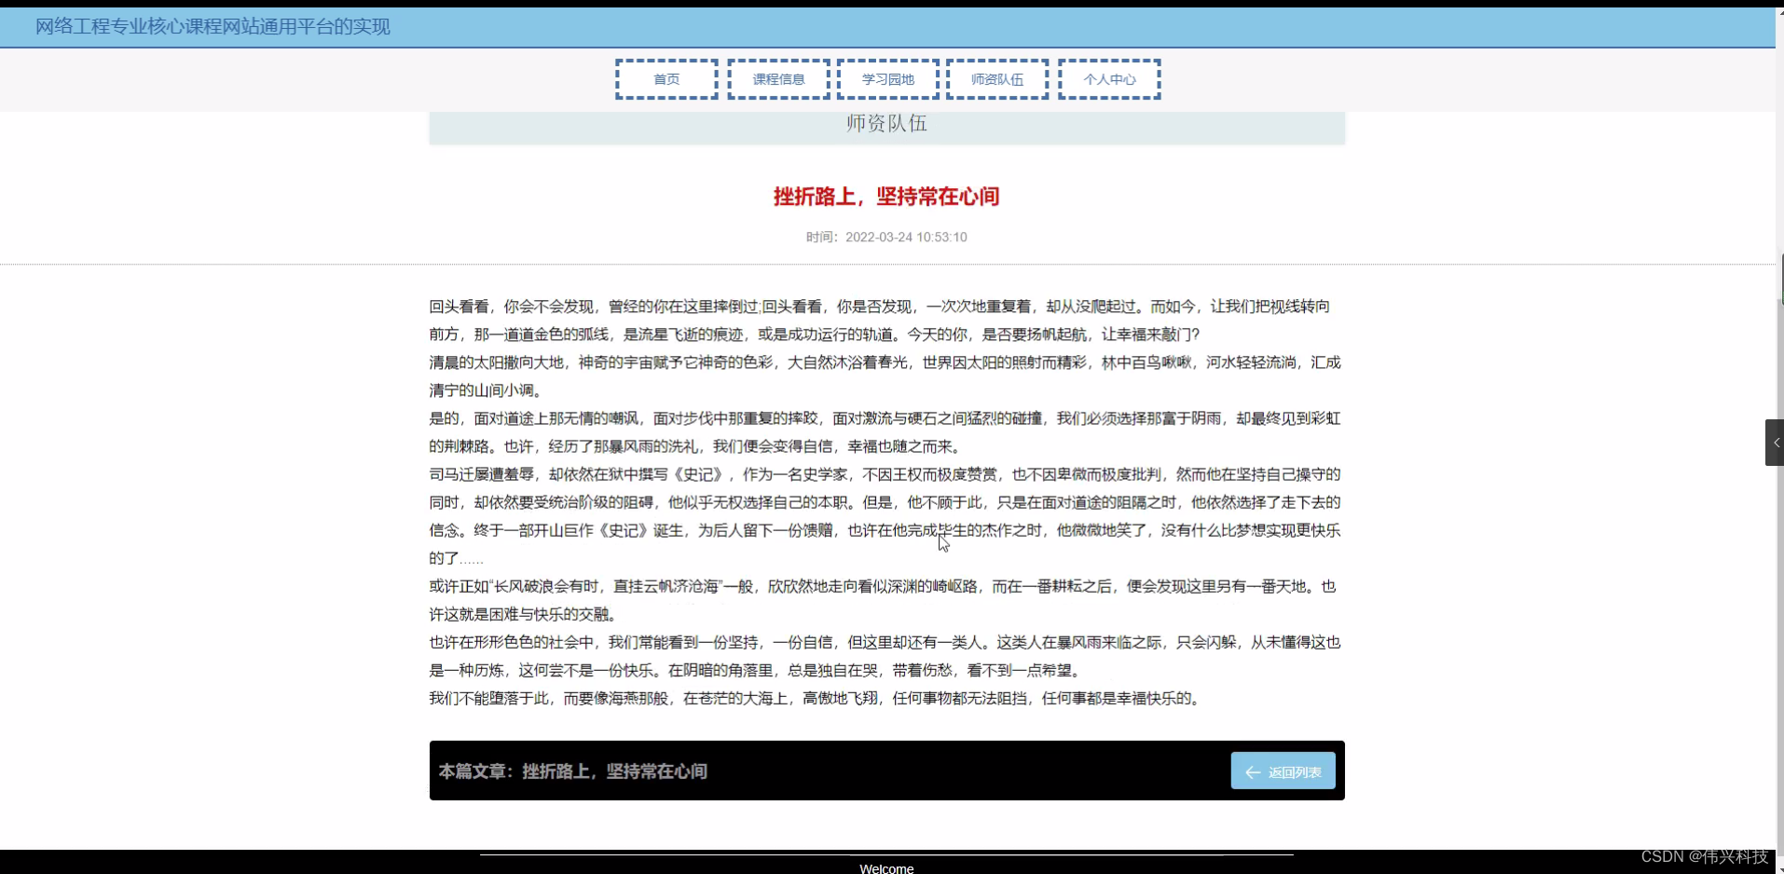Viewport: 1784px width, 874px height.
Task: Click the horizontal divider line above Welcome
Action: (886, 854)
